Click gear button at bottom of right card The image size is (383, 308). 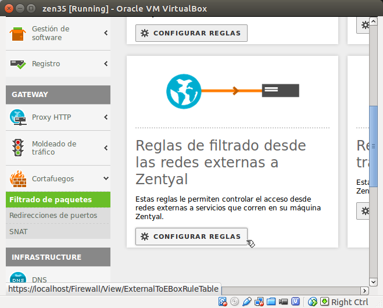pos(363,211)
